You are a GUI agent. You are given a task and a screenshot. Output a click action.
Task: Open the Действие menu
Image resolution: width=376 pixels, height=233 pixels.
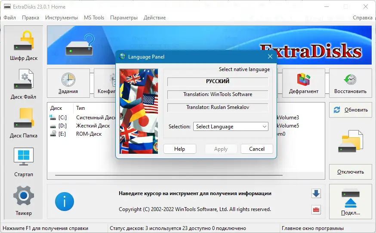pos(155,18)
